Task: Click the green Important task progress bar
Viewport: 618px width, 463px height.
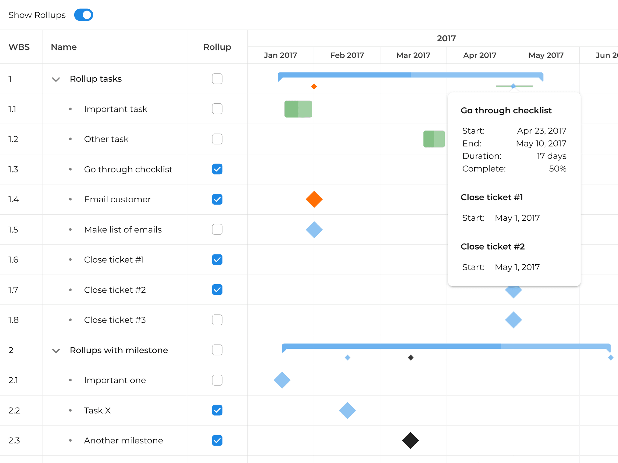Action: click(x=298, y=109)
